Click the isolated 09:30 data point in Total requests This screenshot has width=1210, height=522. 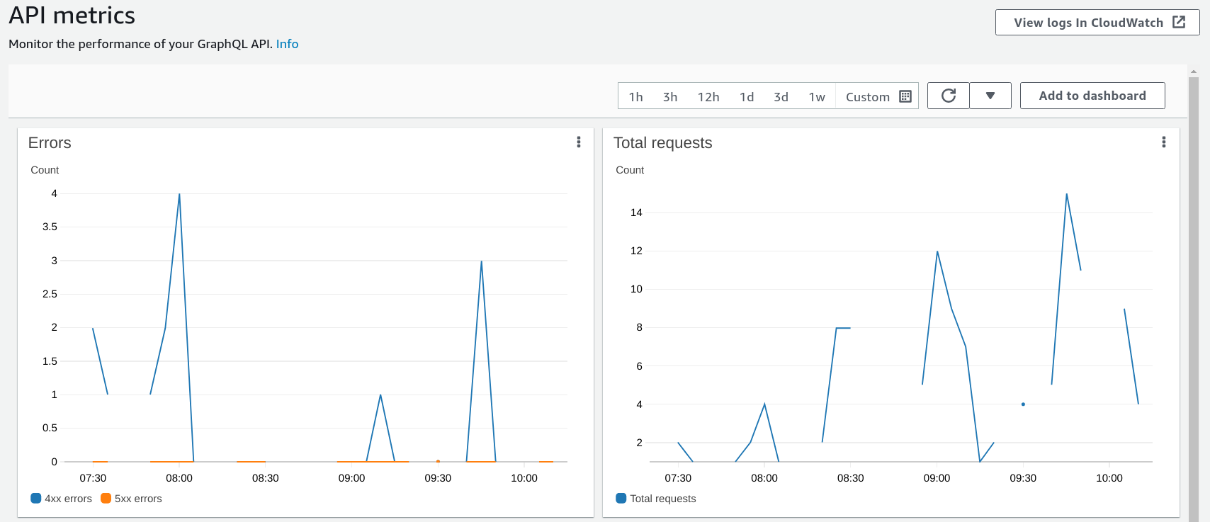click(1023, 404)
